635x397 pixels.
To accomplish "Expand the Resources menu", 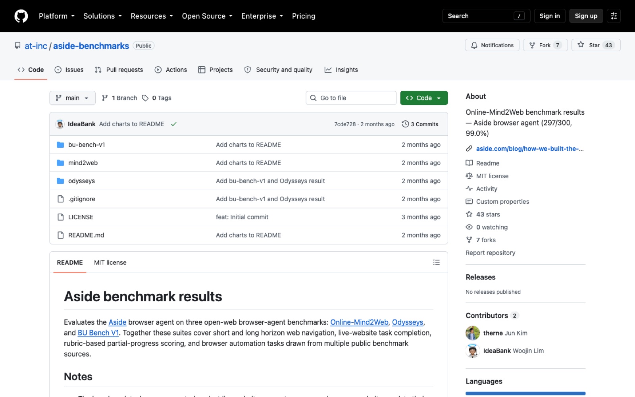I will [152, 16].
